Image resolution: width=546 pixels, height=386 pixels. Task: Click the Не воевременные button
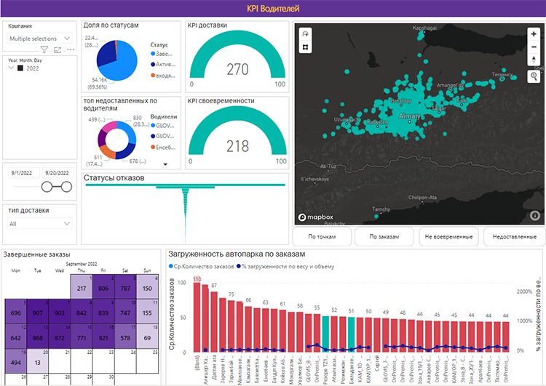pos(448,236)
